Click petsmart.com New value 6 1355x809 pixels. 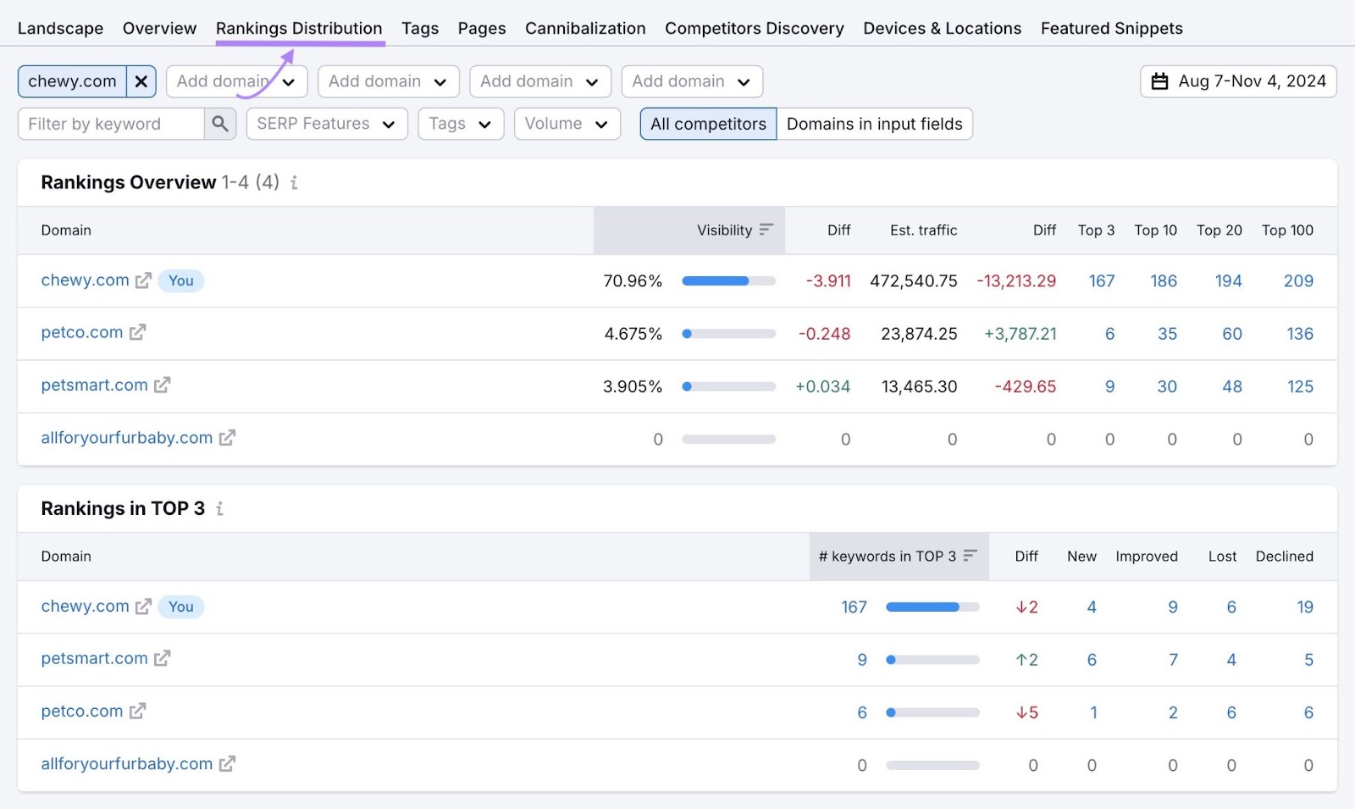pos(1092,660)
